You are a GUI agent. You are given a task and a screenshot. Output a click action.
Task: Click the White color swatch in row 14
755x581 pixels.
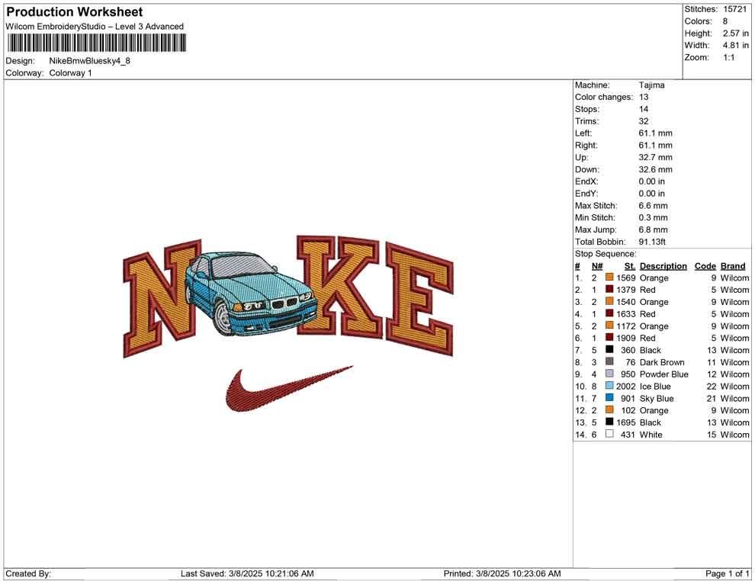pyautogui.click(x=609, y=434)
